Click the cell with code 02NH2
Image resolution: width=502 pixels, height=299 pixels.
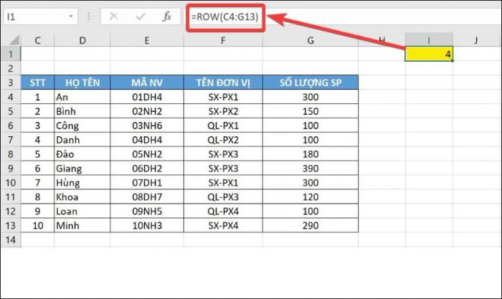pyautogui.click(x=147, y=111)
